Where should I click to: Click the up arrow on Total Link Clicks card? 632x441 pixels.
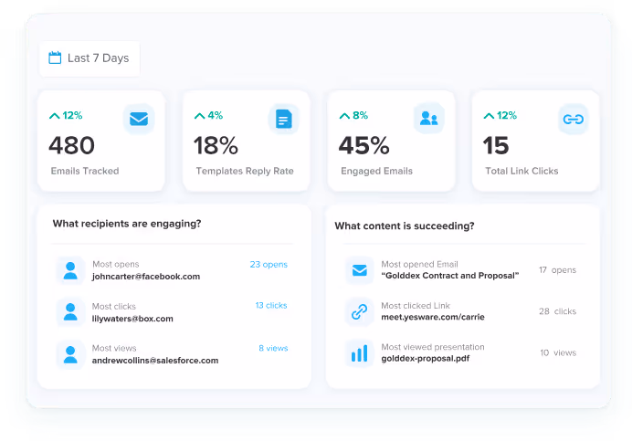pos(489,116)
